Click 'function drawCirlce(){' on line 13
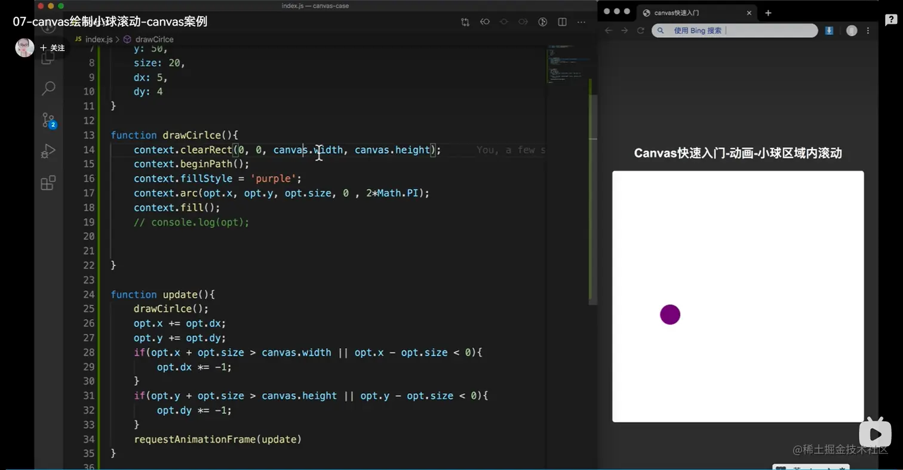 coord(174,135)
